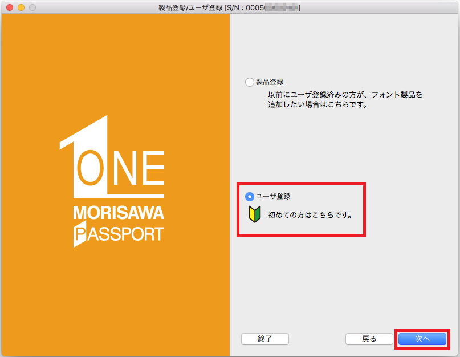Select the ユーザ登録 radio button
460x357 pixels.
point(249,197)
